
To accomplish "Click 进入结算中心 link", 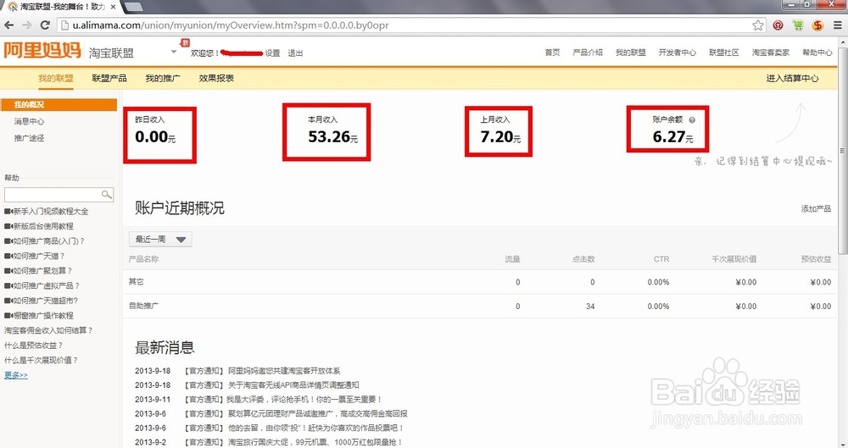I will click(x=792, y=79).
